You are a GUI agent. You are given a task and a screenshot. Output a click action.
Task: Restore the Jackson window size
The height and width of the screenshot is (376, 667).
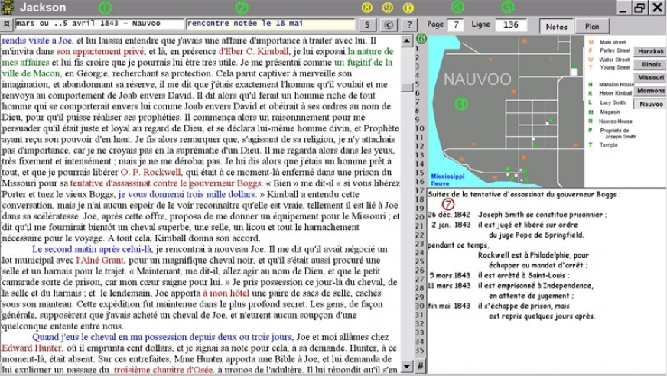tap(639, 8)
